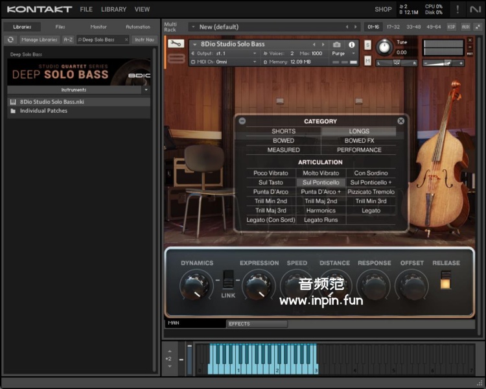The height and width of the screenshot is (389, 486).
Task: Click the exclamation alert icon in header
Action: coord(457,9)
